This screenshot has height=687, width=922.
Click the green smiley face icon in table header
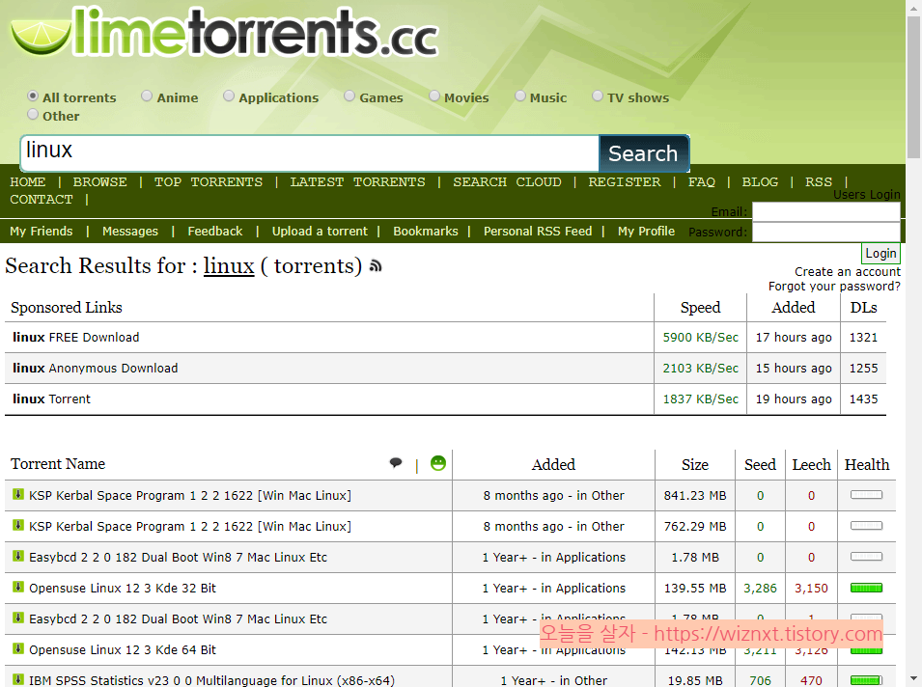click(438, 463)
